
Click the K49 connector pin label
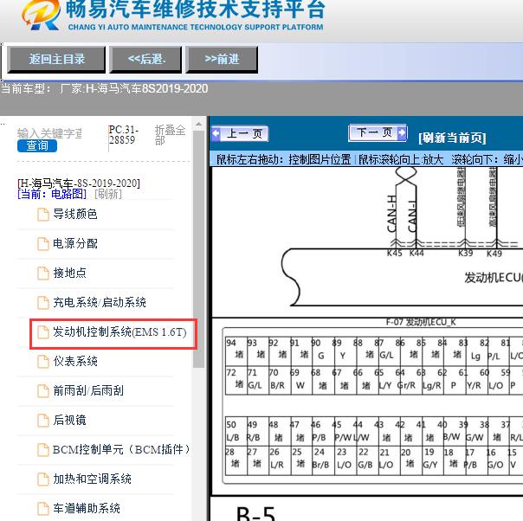click(494, 254)
